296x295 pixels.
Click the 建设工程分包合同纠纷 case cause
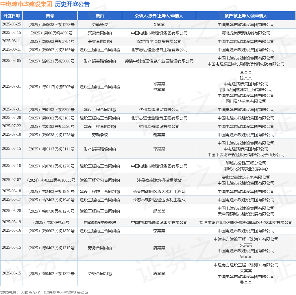coord(100,180)
